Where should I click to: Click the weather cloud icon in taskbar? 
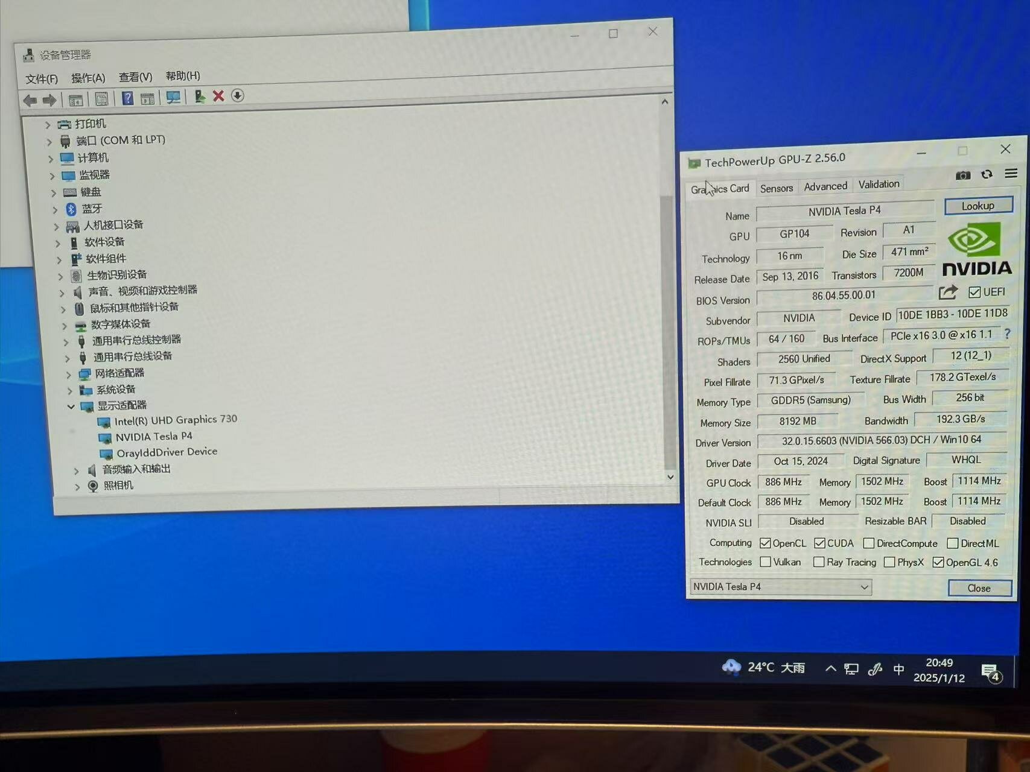(x=731, y=667)
